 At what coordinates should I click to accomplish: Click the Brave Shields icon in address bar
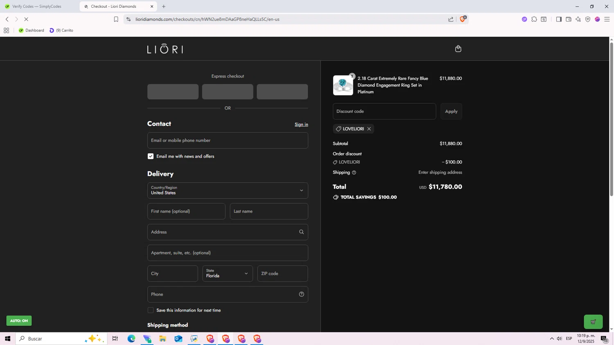coord(463,19)
